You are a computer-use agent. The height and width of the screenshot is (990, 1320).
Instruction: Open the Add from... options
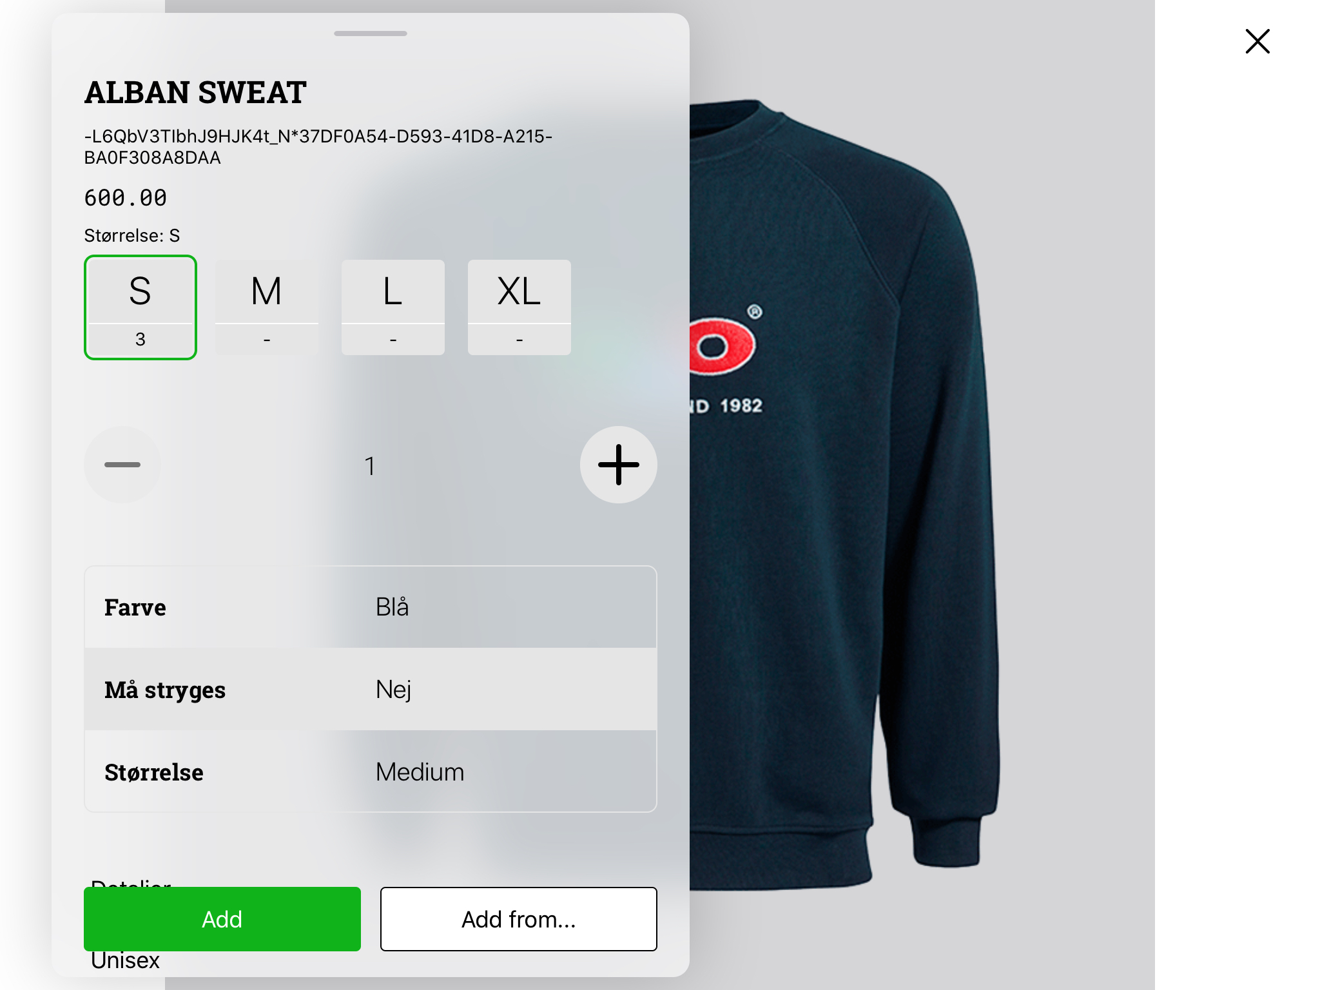coord(519,919)
